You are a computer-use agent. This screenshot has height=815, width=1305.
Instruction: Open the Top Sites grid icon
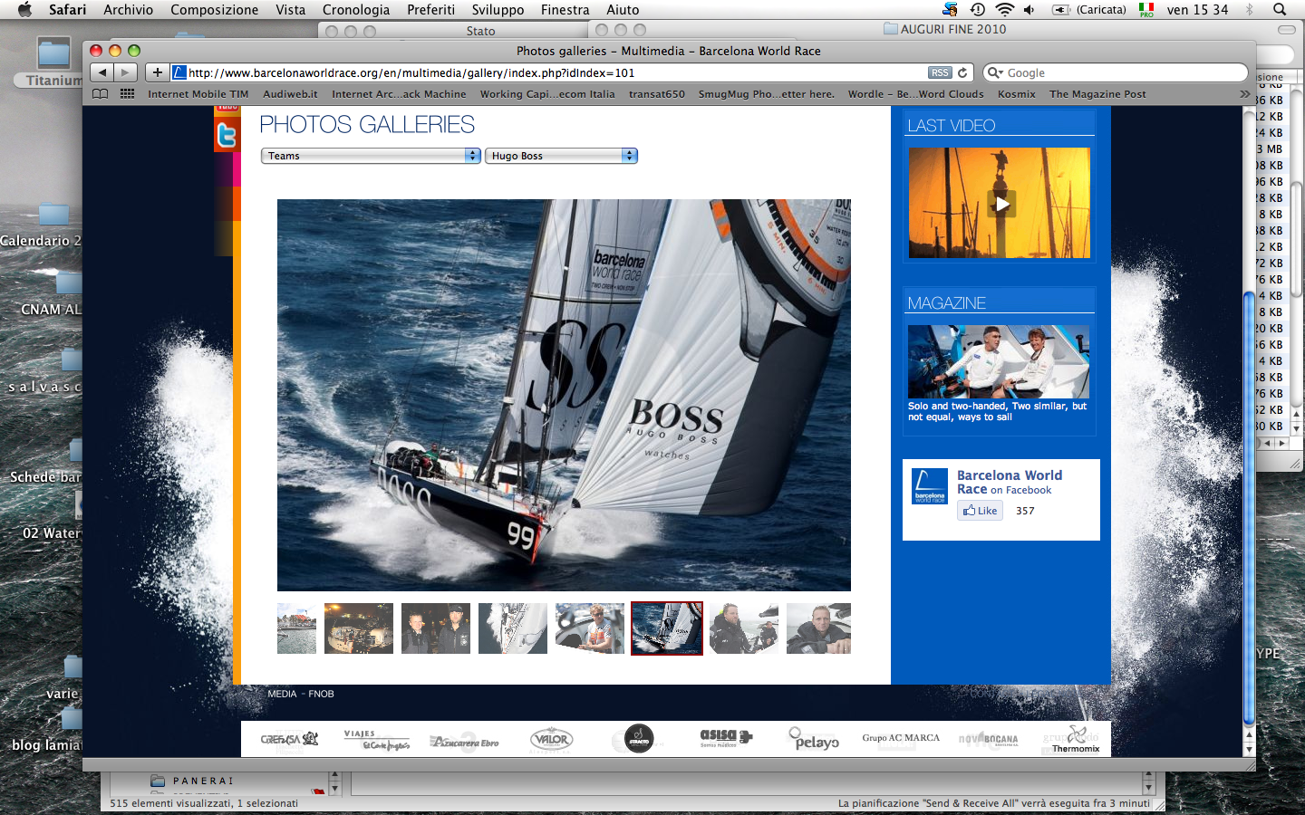tap(128, 94)
